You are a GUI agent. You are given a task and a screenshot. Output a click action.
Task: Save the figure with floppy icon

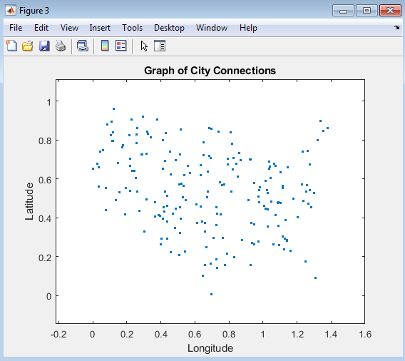[44, 46]
